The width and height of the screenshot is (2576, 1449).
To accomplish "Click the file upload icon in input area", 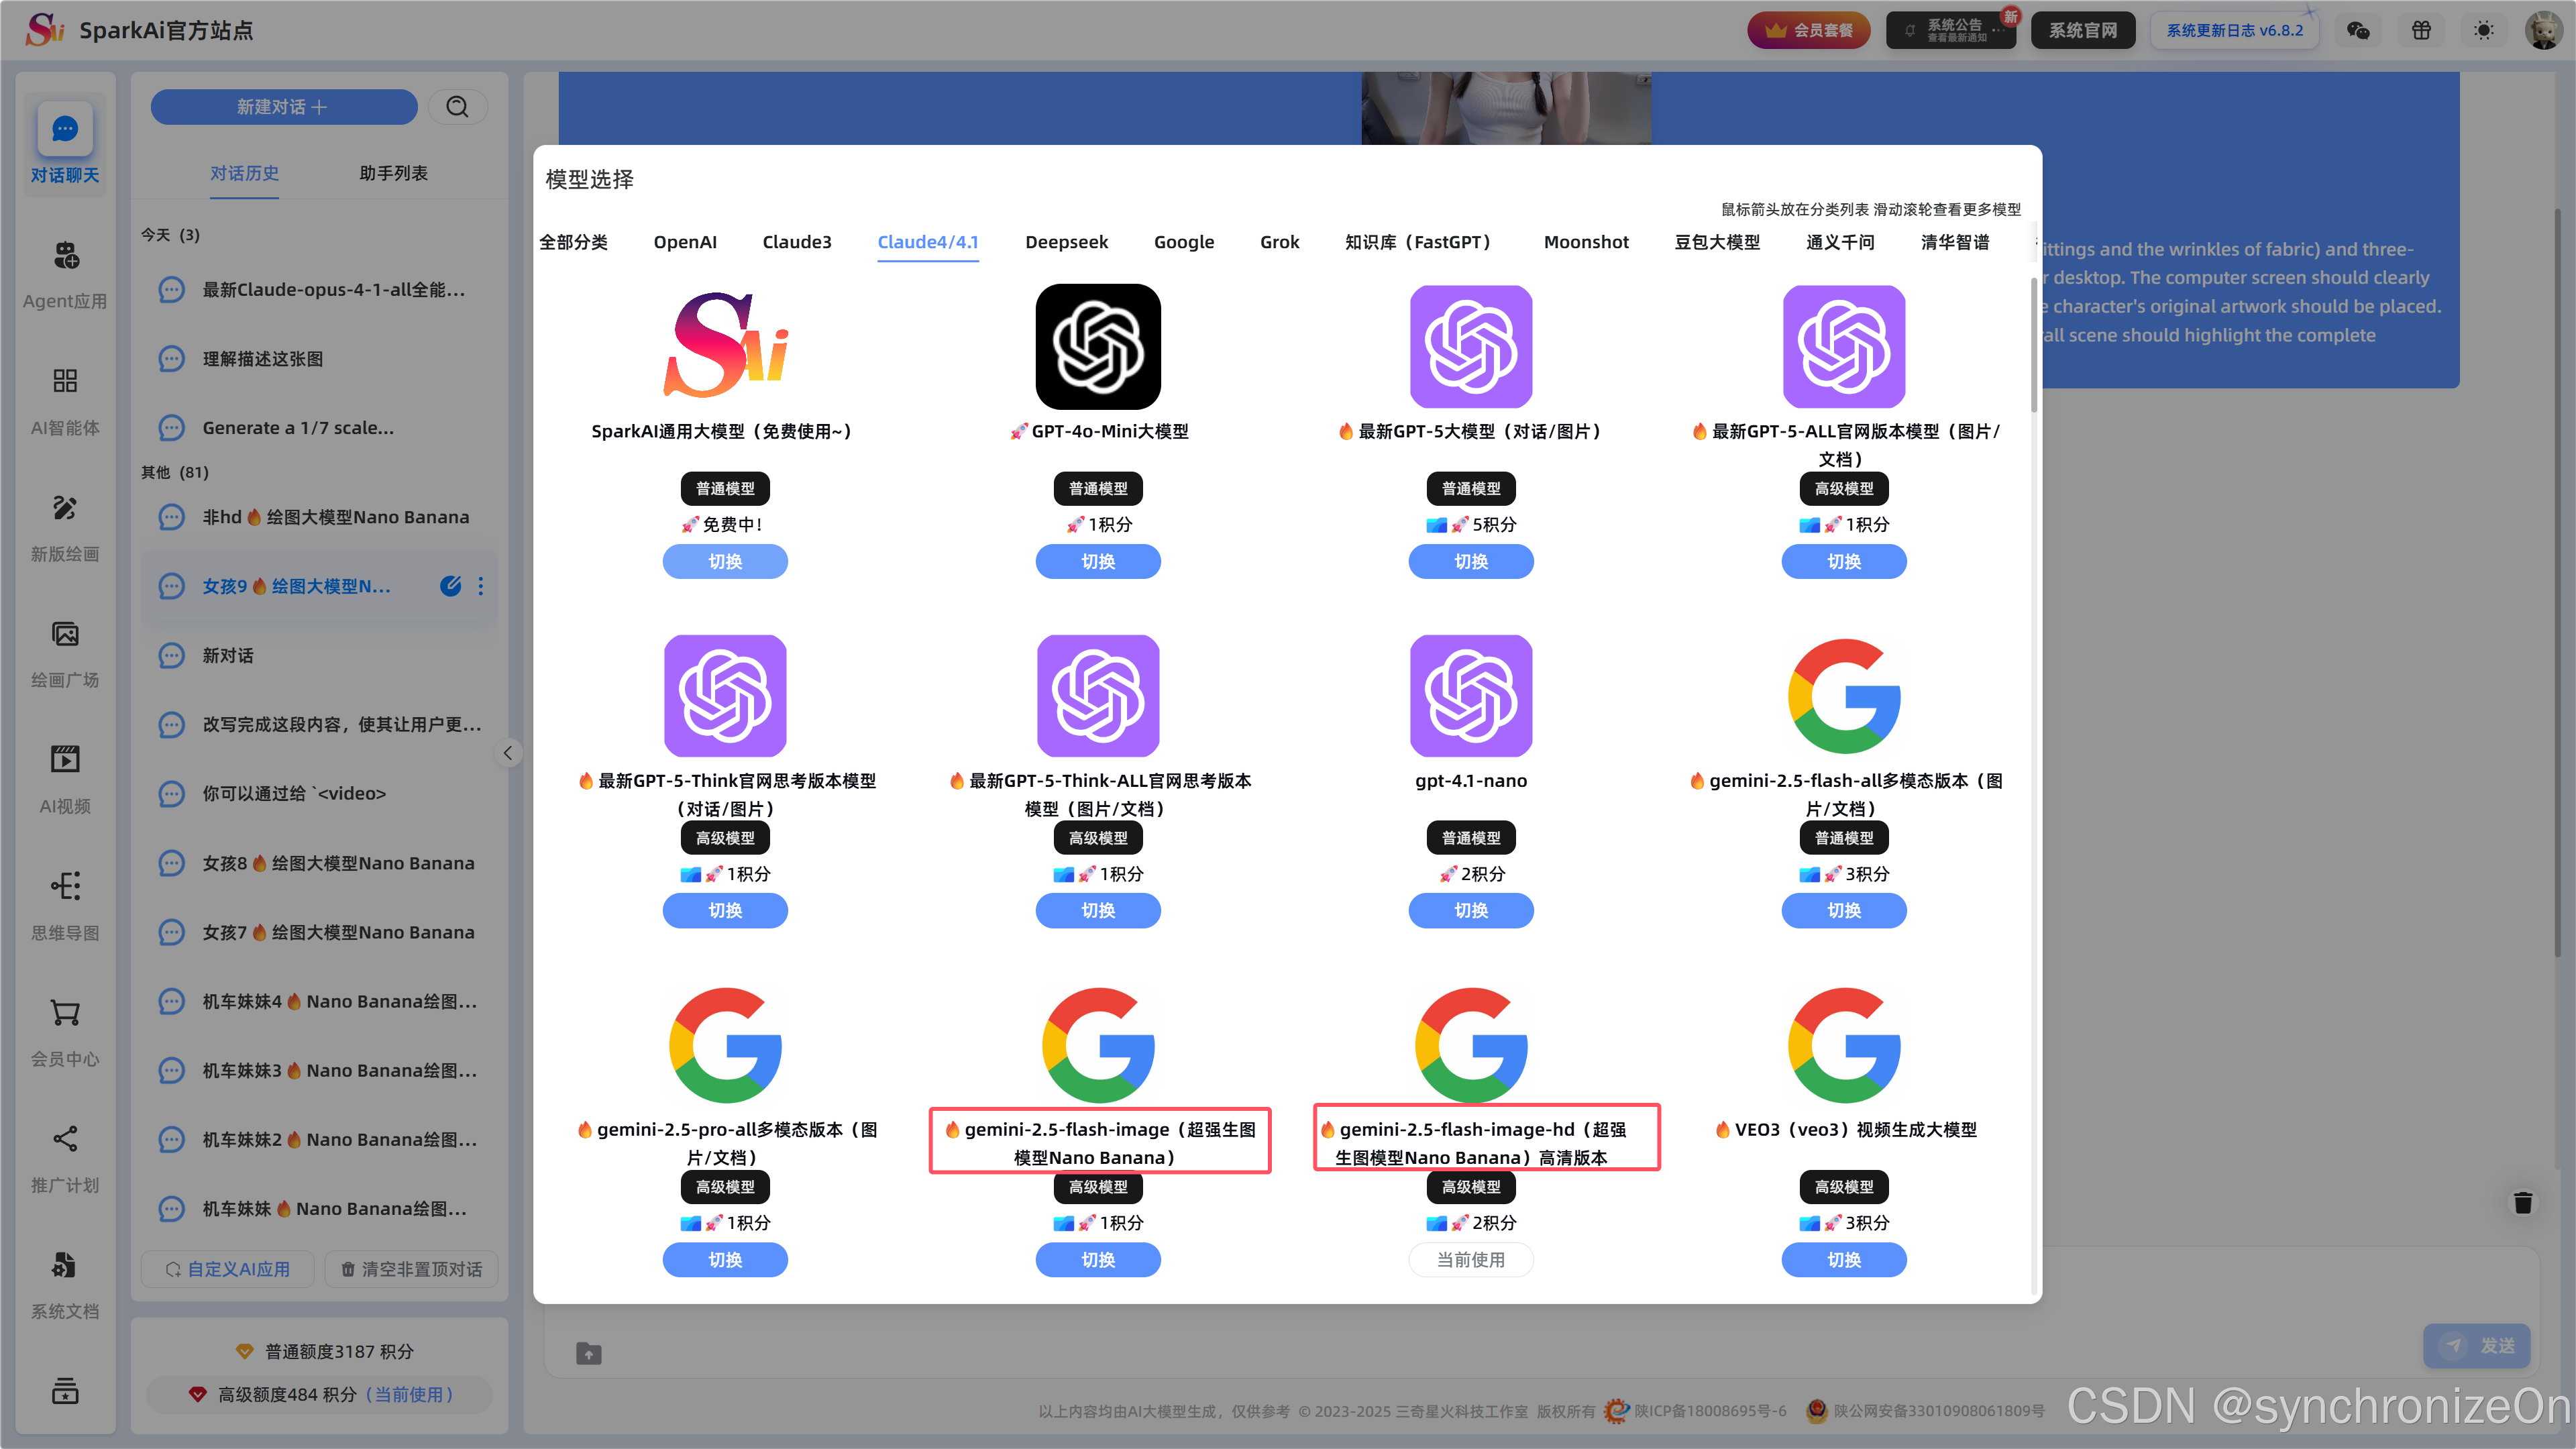I will click(589, 1353).
